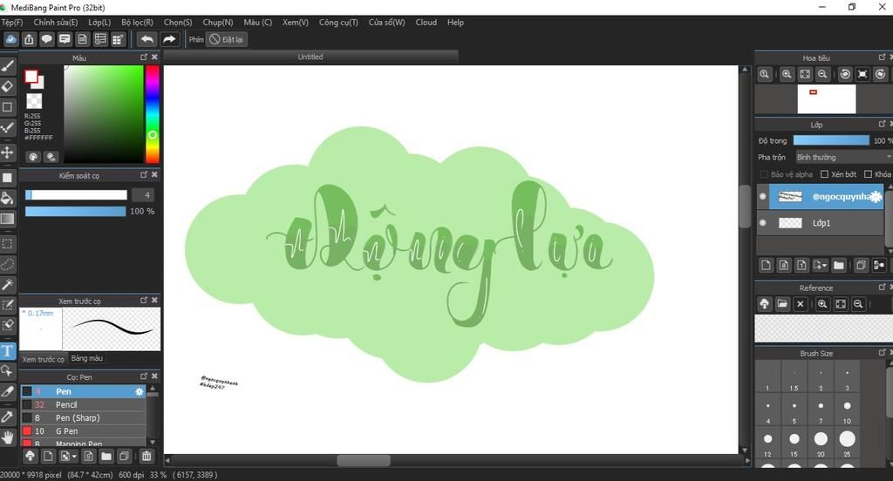Click the canvas horizontal scrollbar thumb

point(364,460)
